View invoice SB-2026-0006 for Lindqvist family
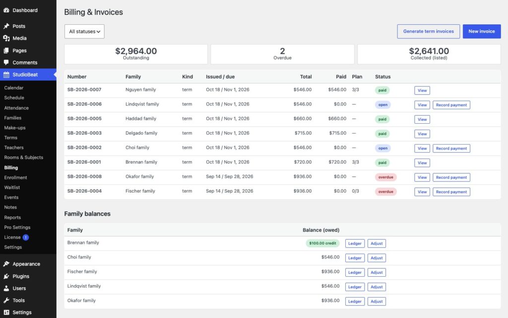This screenshot has height=318, width=508. [422, 105]
